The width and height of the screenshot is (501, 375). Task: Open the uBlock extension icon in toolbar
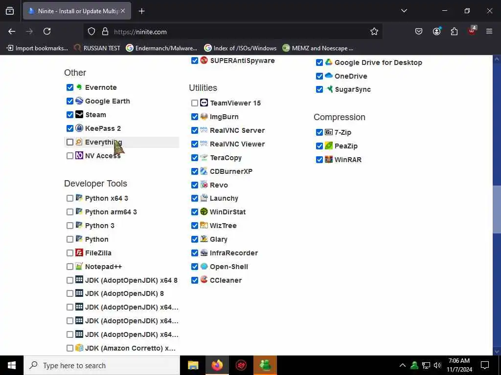pyautogui.click(x=472, y=31)
